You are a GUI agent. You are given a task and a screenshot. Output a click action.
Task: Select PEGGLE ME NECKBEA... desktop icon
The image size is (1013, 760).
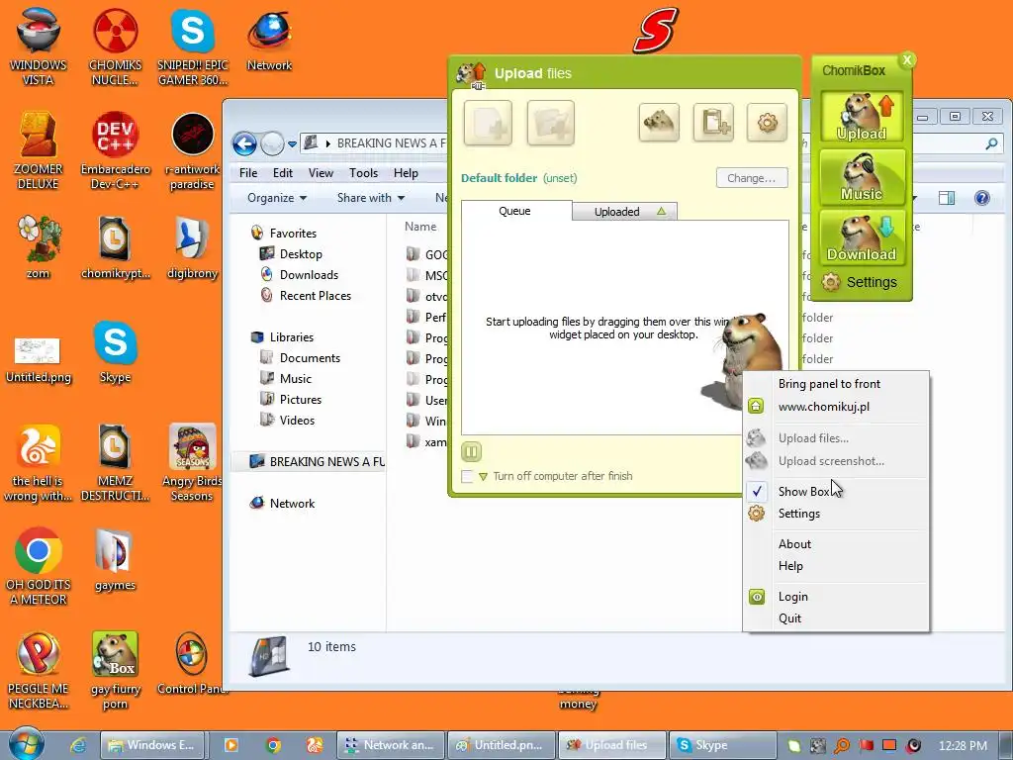39,670
